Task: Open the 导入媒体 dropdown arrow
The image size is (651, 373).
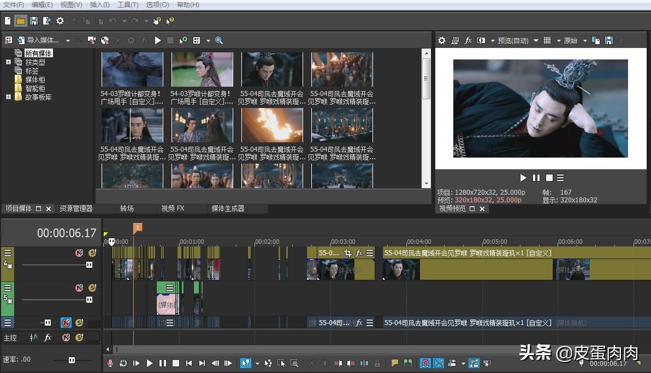Action: click(x=68, y=40)
